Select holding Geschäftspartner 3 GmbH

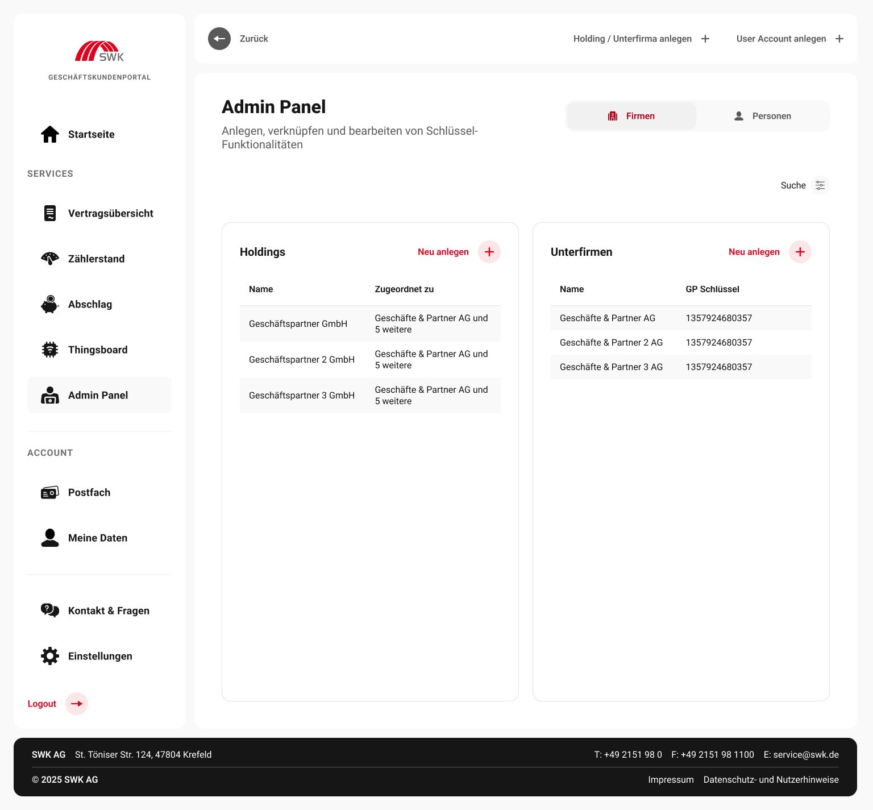370,395
